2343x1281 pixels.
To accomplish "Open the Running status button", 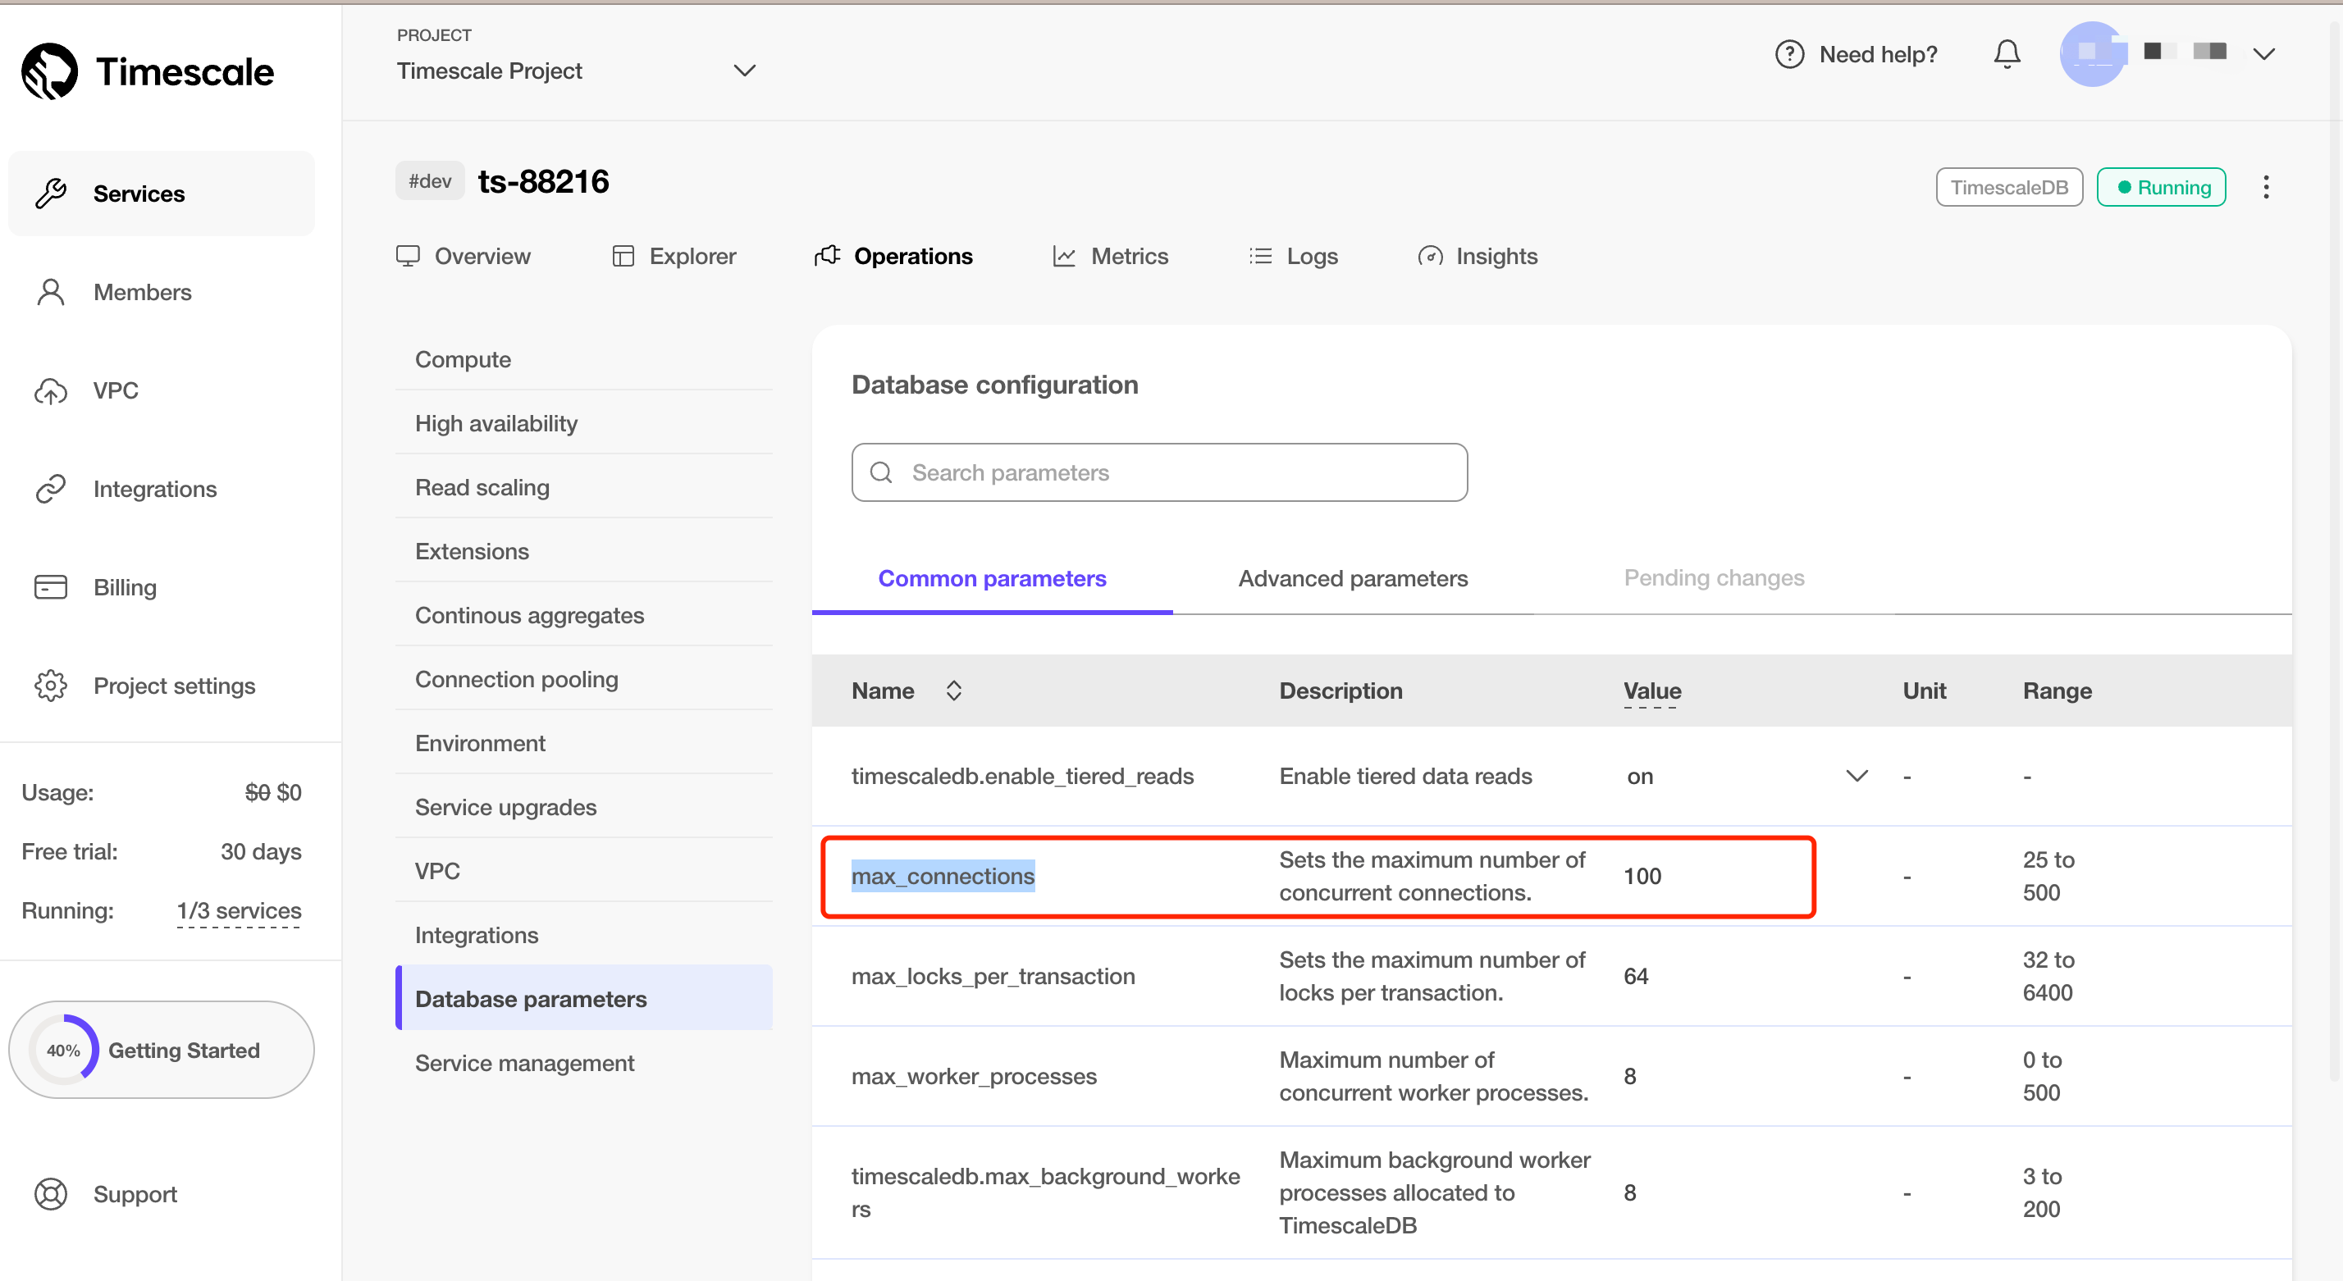I will [x=2161, y=186].
